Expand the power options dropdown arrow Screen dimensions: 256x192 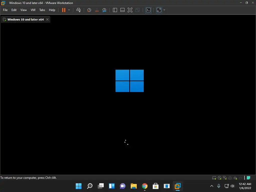(x=69, y=10)
